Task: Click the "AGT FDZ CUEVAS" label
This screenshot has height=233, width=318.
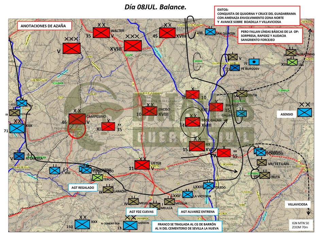Action: pos(141,212)
